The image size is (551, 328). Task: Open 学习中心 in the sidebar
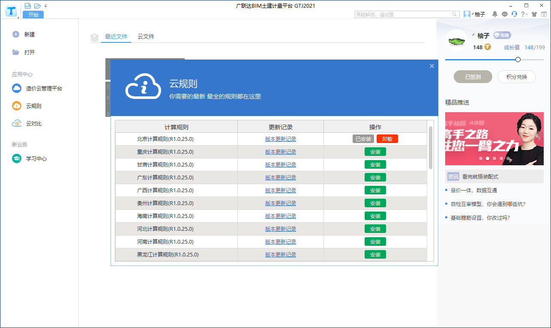click(30, 158)
